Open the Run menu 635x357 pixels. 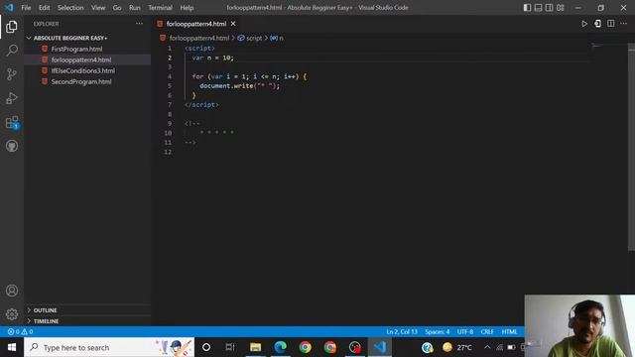pyautogui.click(x=135, y=8)
